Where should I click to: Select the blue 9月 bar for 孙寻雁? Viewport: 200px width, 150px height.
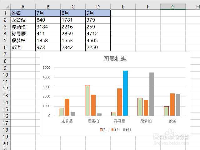(x=125, y=93)
